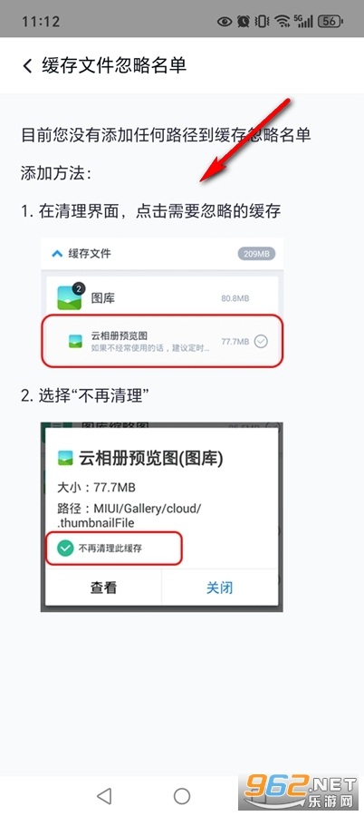Tap the alarm clock status icon

pyautogui.click(x=243, y=22)
